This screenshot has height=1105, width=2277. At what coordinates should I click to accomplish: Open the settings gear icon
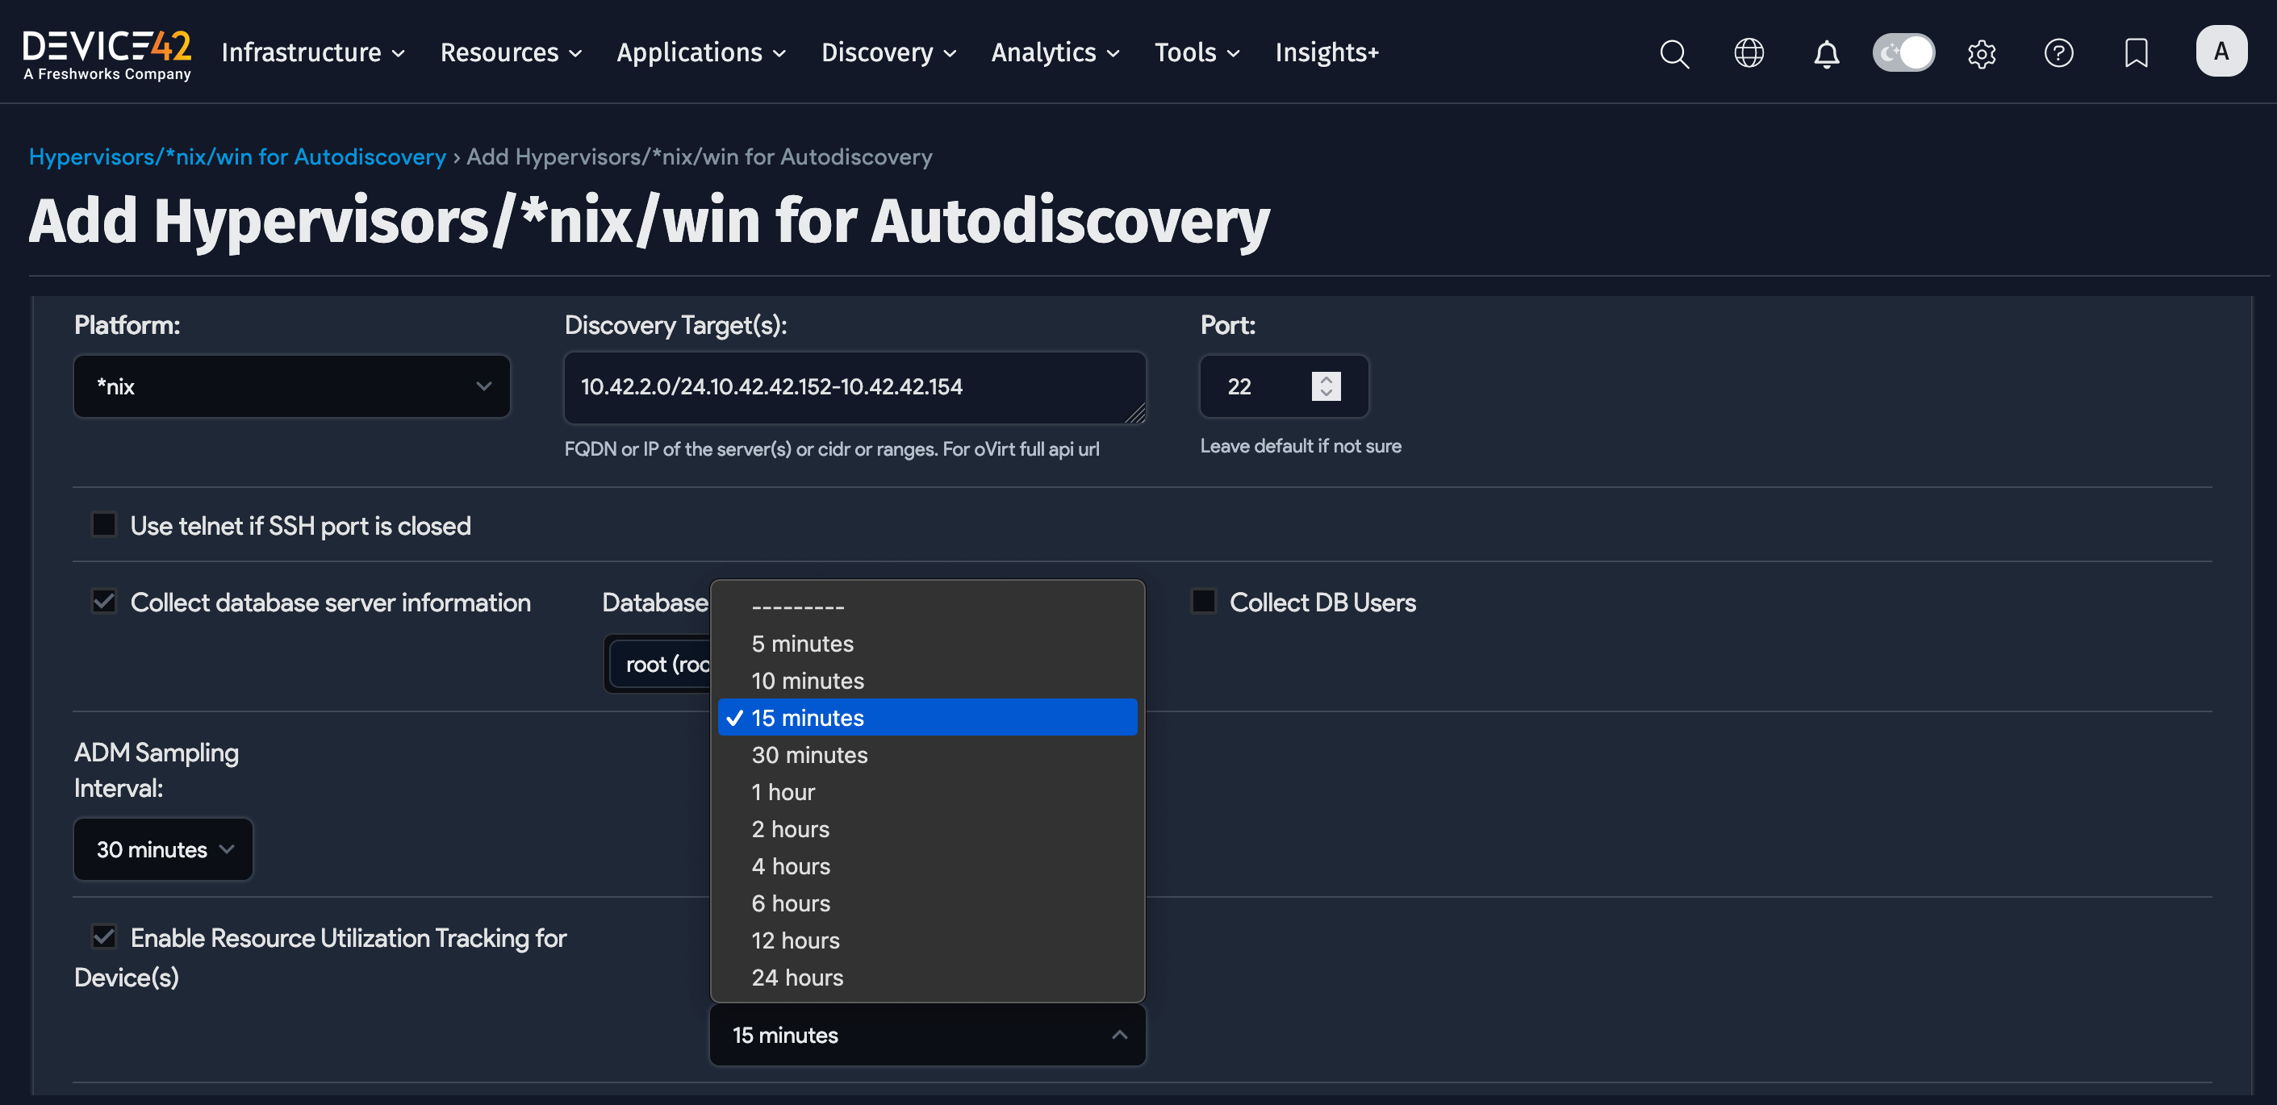1981,53
